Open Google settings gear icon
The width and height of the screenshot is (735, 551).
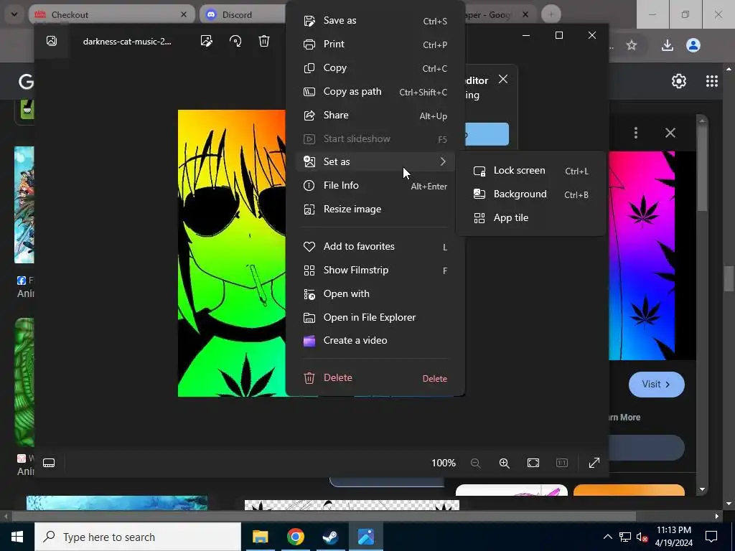tap(679, 81)
